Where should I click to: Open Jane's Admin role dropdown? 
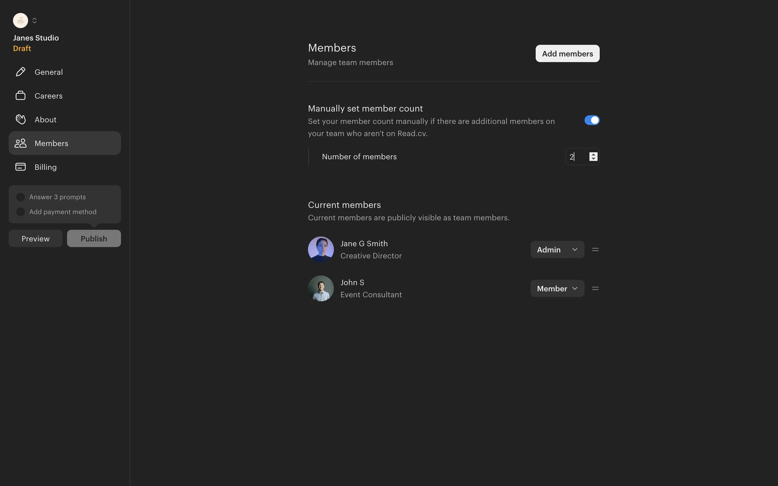click(557, 249)
